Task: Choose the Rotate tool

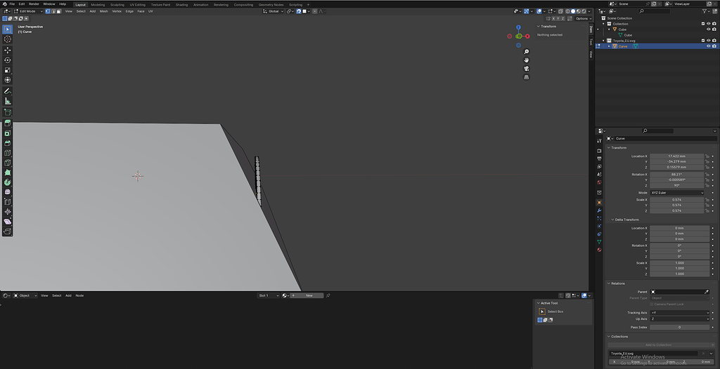Action: [7, 60]
